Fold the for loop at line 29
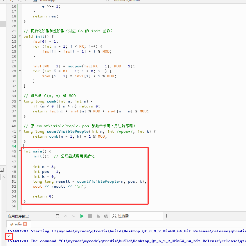The height and width of the screenshot is (246, 246). [20, 71]
